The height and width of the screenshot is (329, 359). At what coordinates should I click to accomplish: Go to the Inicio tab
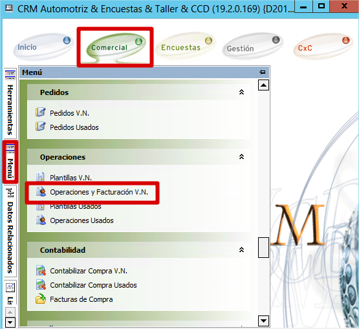tap(43, 47)
